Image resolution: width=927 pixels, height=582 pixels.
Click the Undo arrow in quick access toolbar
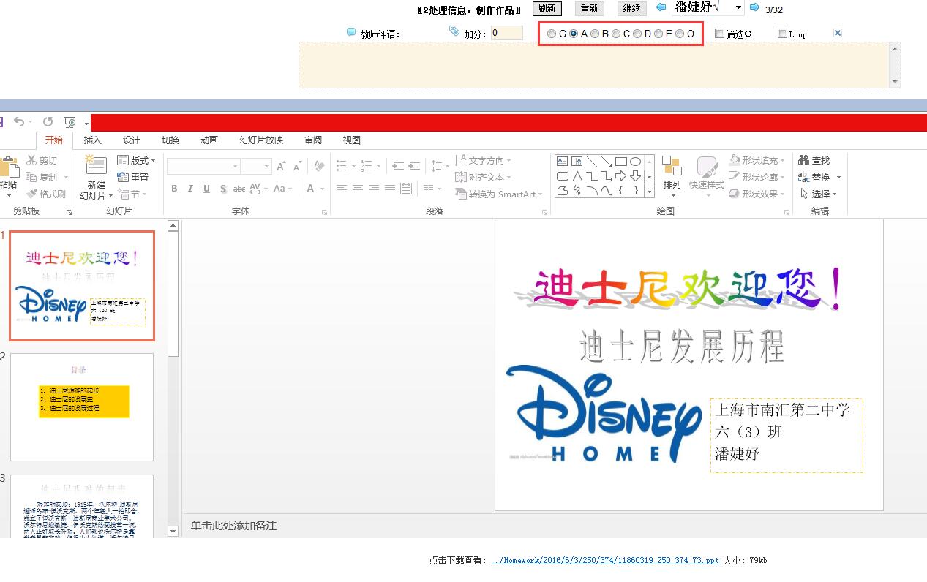pyautogui.click(x=19, y=122)
